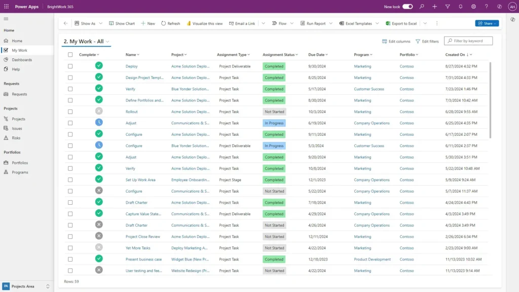This screenshot has width=519, height=292.
Task: Click the vertical scrollbar of the grid
Action: click(490, 101)
